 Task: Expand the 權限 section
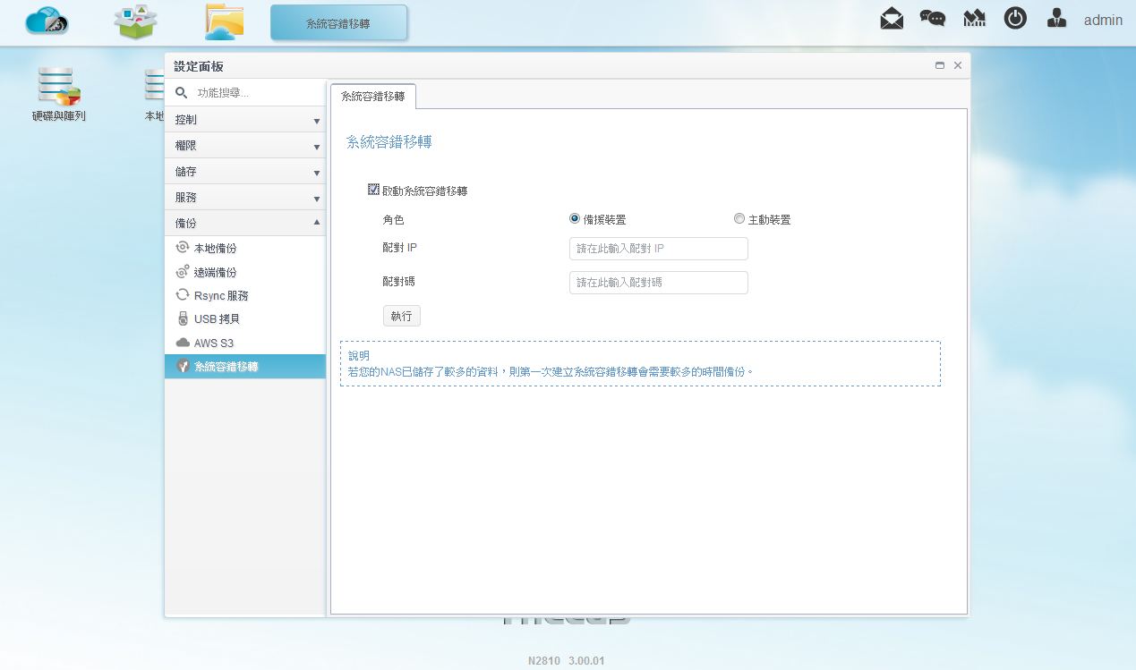pyautogui.click(x=245, y=146)
